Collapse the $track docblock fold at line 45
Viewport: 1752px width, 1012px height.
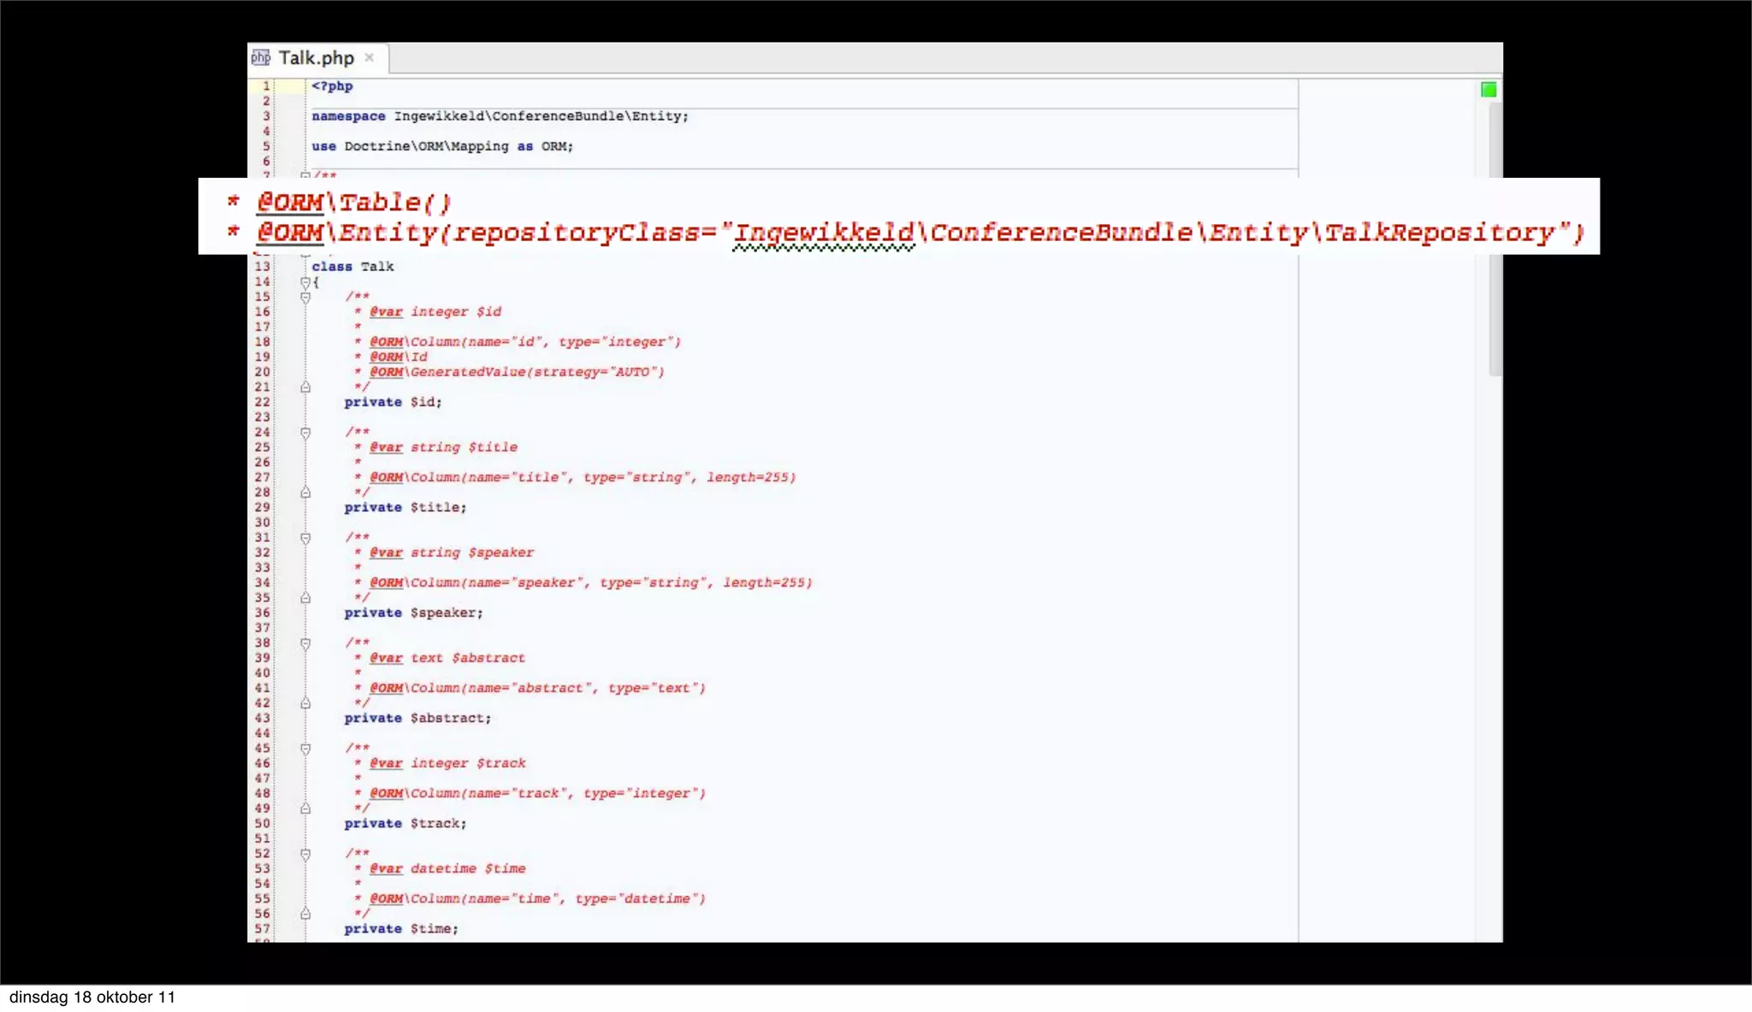(x=305, y=749)
